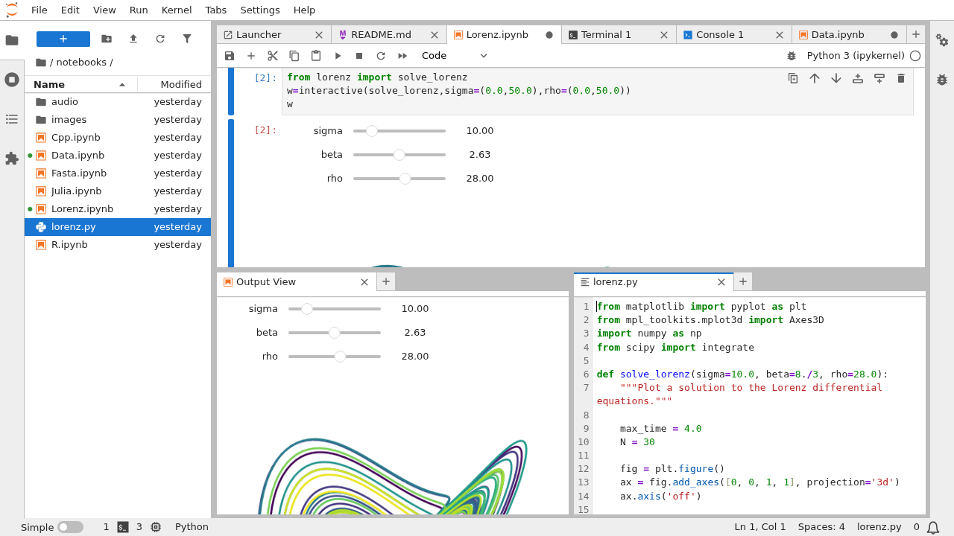Image resolution: width=954 pixels, height=536 pixels.
Task: Upload files to the notebooks folder
Action: click(x=133, y=38)
